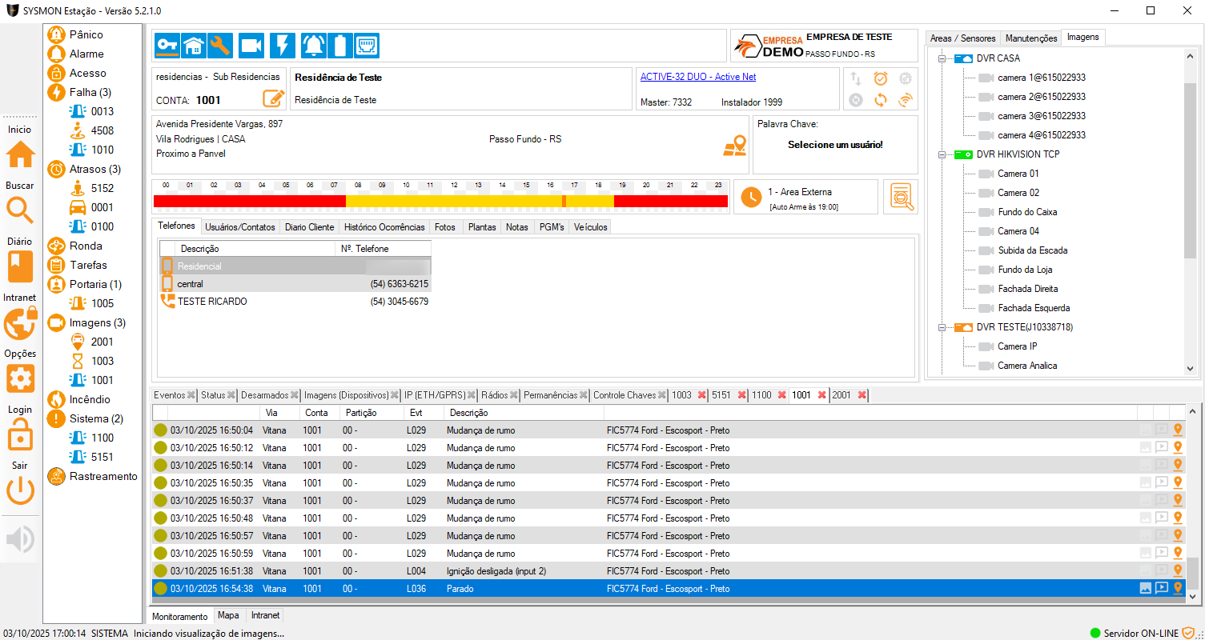The image size is (1205, 640).
Task: Open the Areas / Sensores tab
Action: (x=962, y=38)
